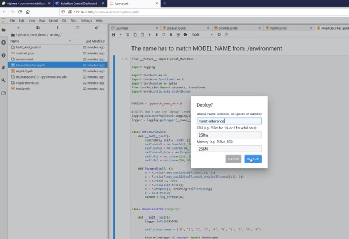Click the bug debug icon in notebook toolbar
Screen dimensions: 349x239
point(171,34)
